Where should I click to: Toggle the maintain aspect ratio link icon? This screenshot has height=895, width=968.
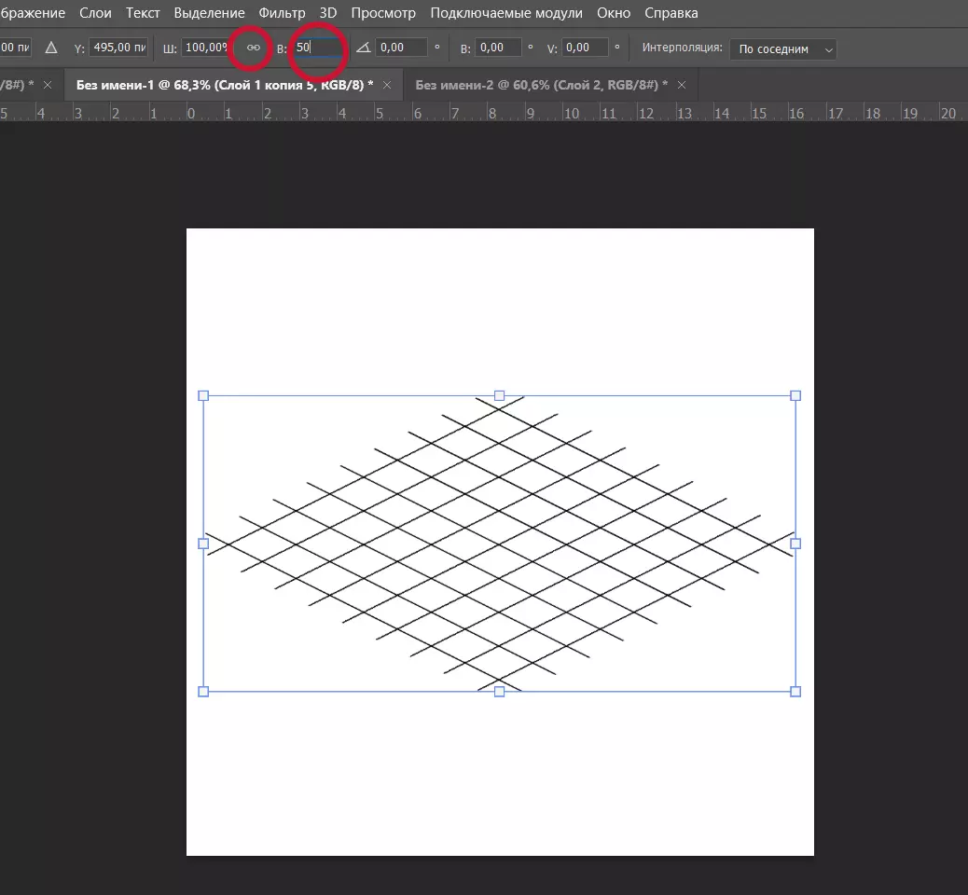coord(253,48)
